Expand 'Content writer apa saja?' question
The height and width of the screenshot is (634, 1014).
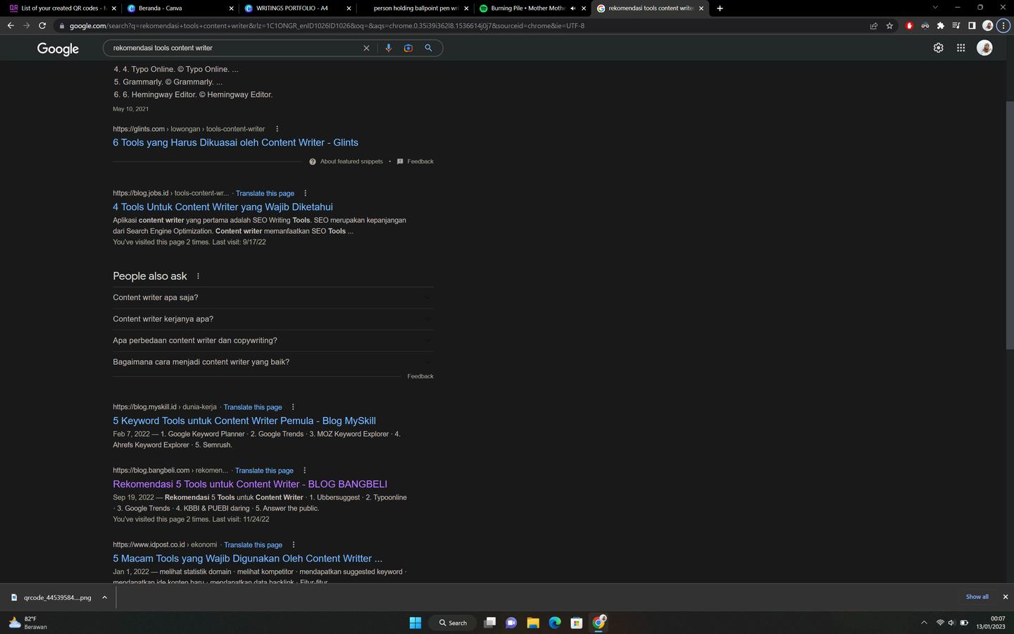[x=273, y=297]
